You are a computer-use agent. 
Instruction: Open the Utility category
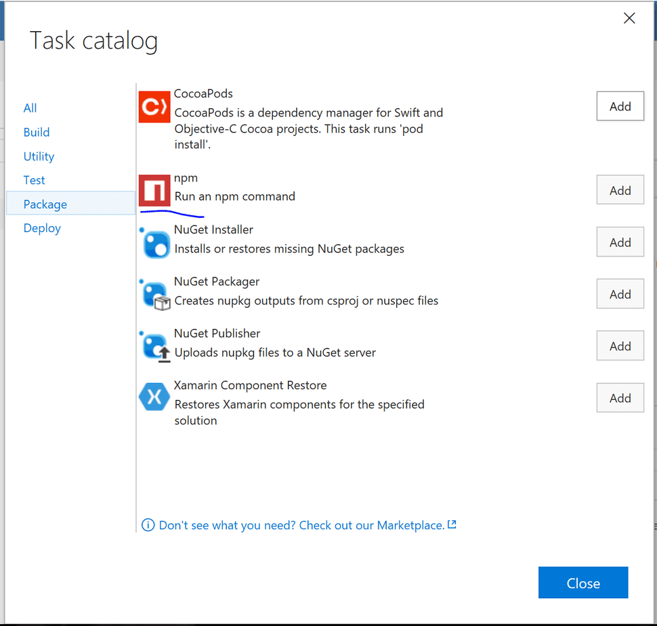(x=39, y=156)
